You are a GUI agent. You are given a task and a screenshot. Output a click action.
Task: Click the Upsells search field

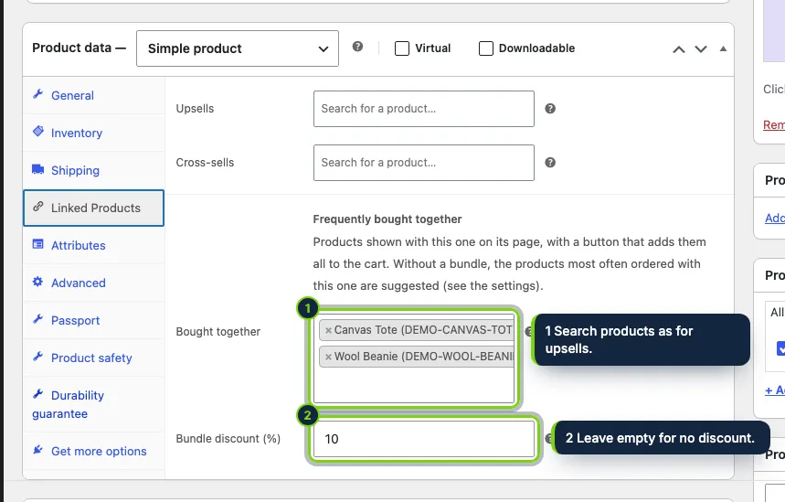coord(423,109)
